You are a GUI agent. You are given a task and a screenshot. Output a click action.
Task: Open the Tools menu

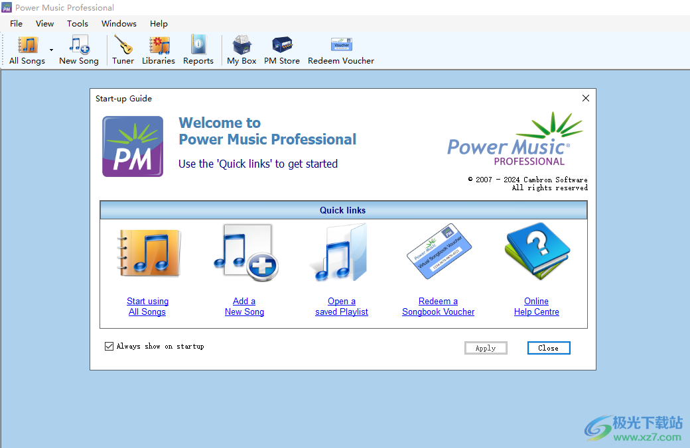(77, 23)
